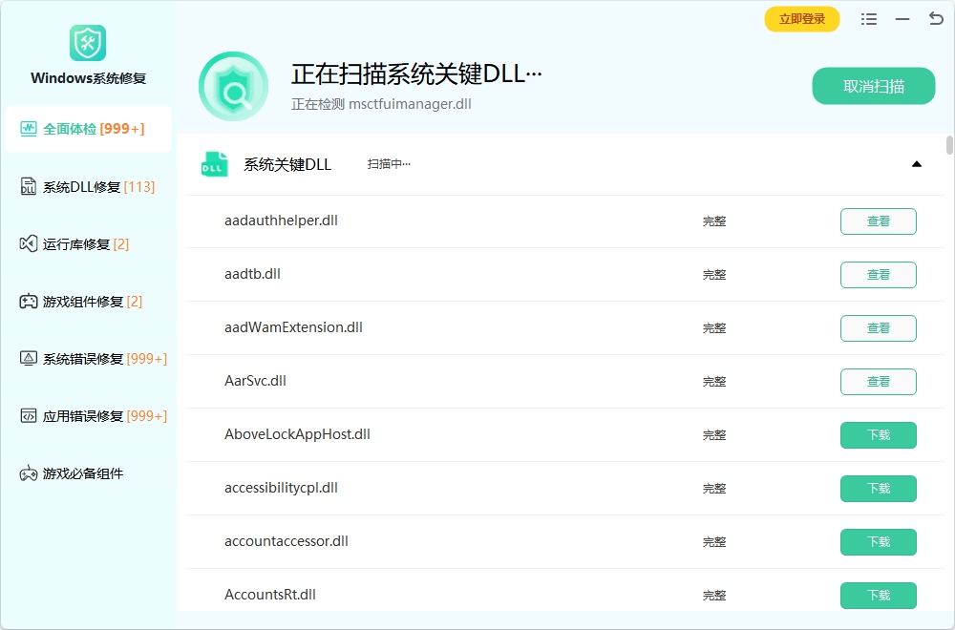The image size is (955, 630).
Task: Collapse the 系统关键DLL section arrow
Action: click(x=916, y=164)
